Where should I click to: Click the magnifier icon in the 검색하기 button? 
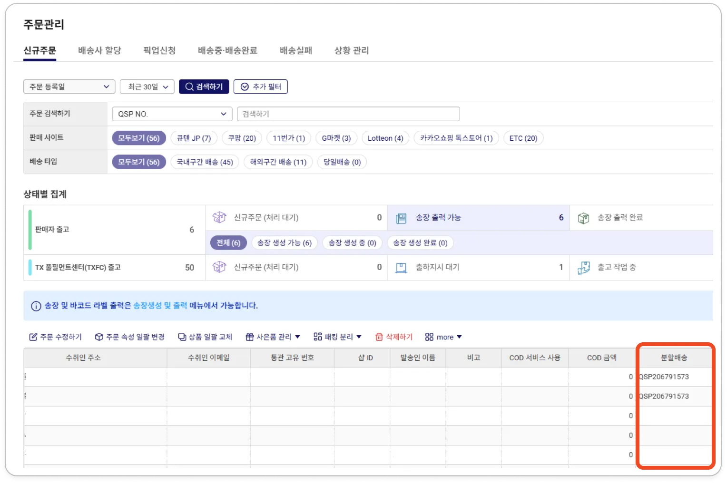[x=189, y=87]
